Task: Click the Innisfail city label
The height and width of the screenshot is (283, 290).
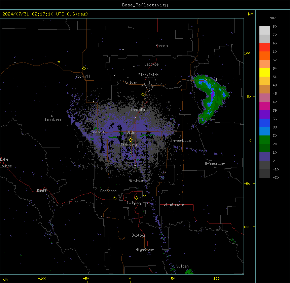Action: [x=140, y=110]
